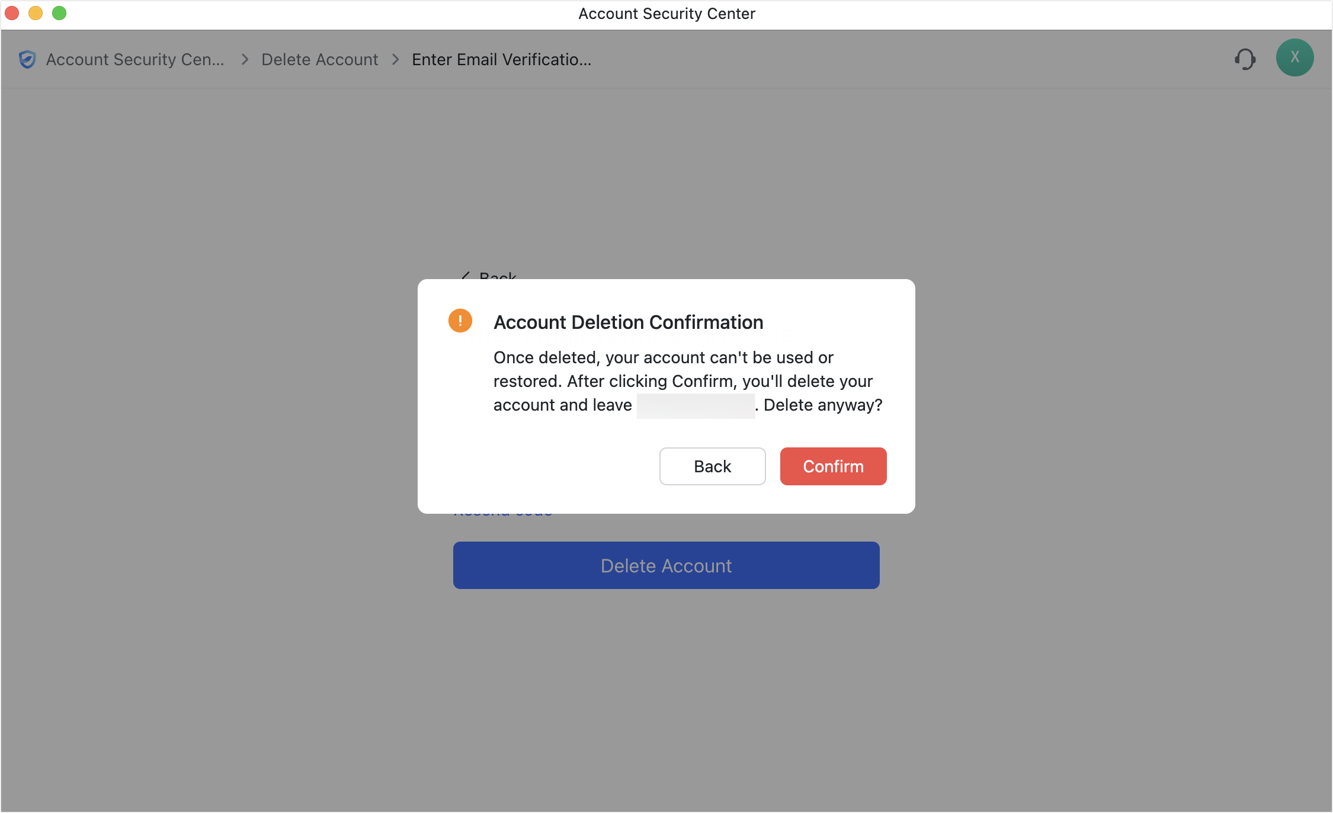Select the Enter Email Verification breadcrumb
Image resolution: width=1333 pixels, height=813 pixels.
(501, 59)
